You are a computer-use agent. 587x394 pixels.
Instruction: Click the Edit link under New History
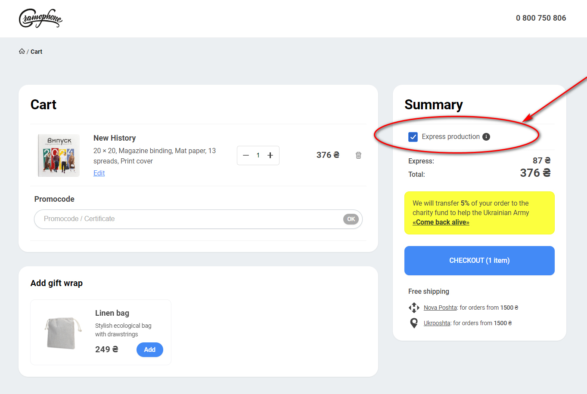tap(99, 173)
